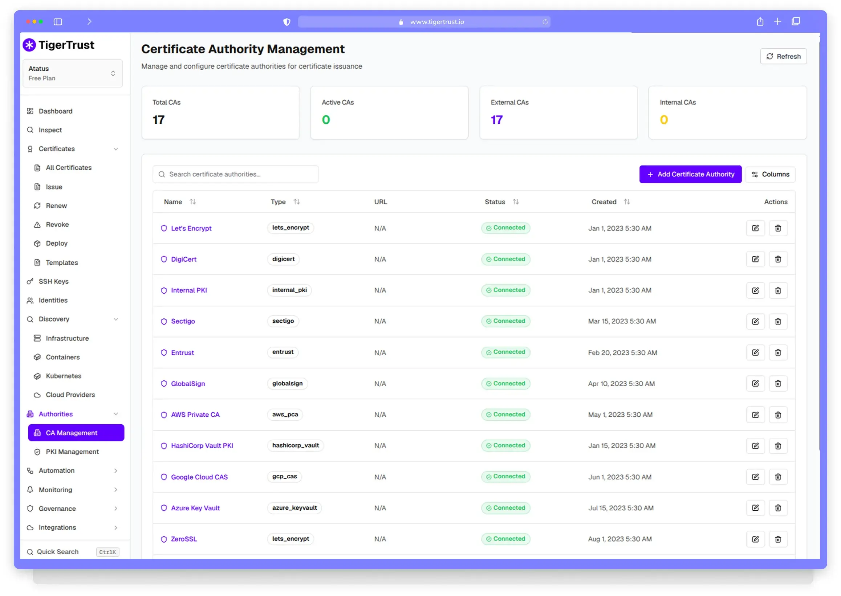Click the privacy shield icon in browser toolbar
This screenshot has height=596, width=841.
[x=287, y=22]
